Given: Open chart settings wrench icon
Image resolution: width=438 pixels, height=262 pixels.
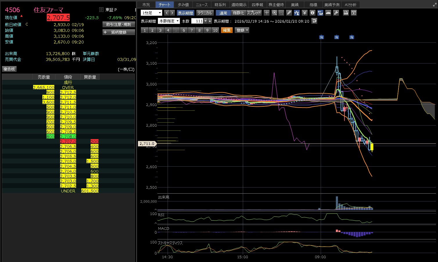Looking at the screenshot, I should (336, 13).
